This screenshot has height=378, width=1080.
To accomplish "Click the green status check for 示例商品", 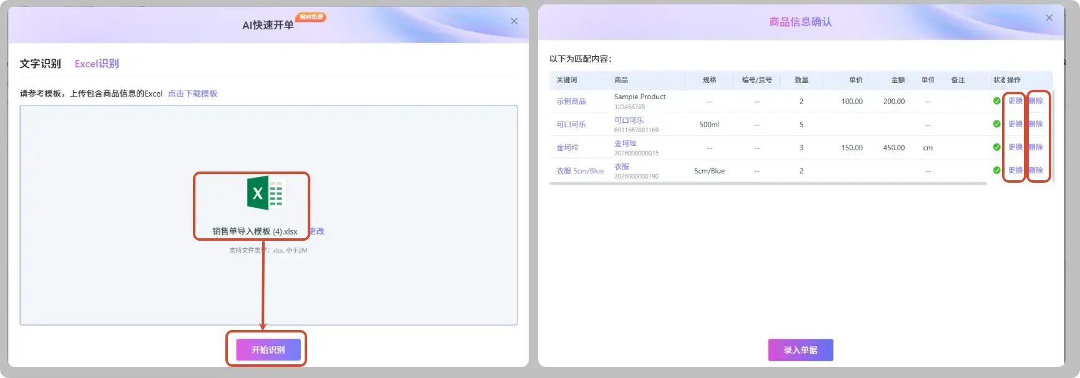I will [x=996, y=101].
